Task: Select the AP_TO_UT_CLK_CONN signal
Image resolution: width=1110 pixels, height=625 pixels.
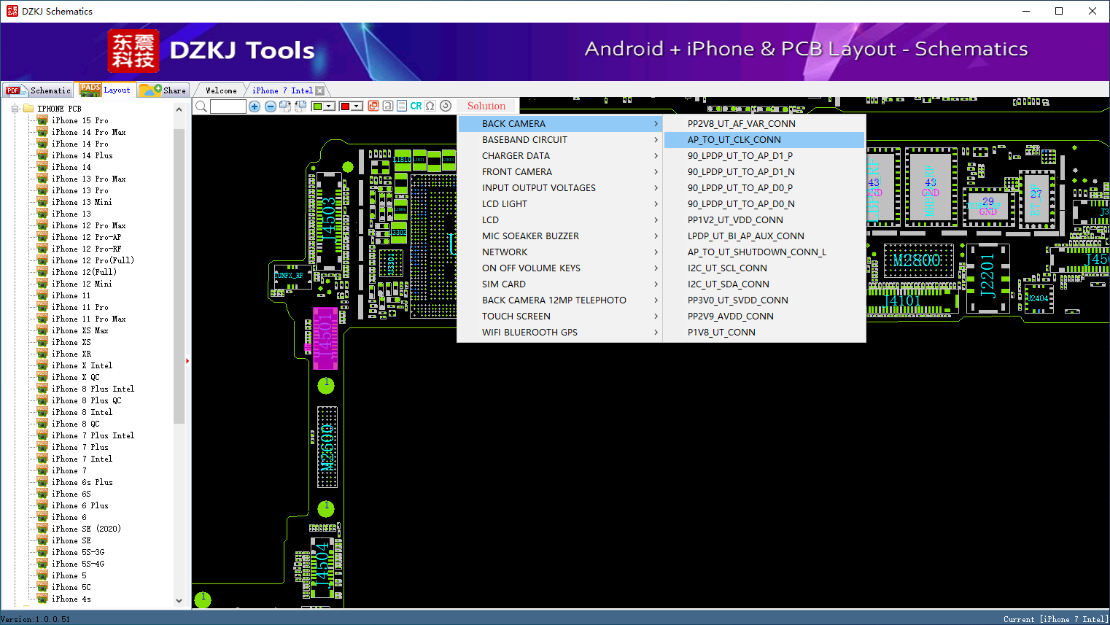Action: coord(764,140)
